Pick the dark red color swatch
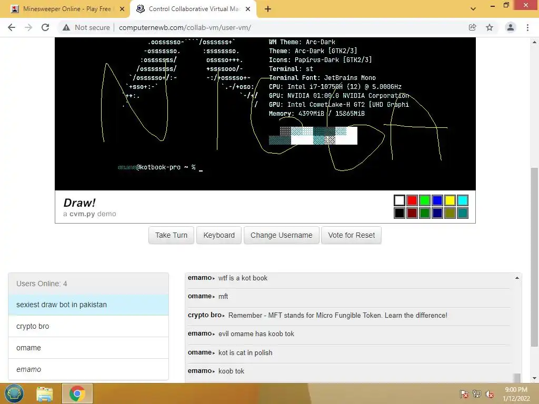539x404 pixels. pyautogui.click(x=412, y=213)
